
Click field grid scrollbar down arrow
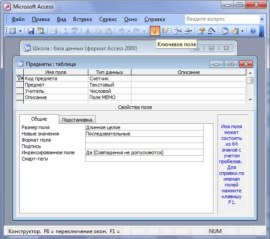click(x=250, y=100)
